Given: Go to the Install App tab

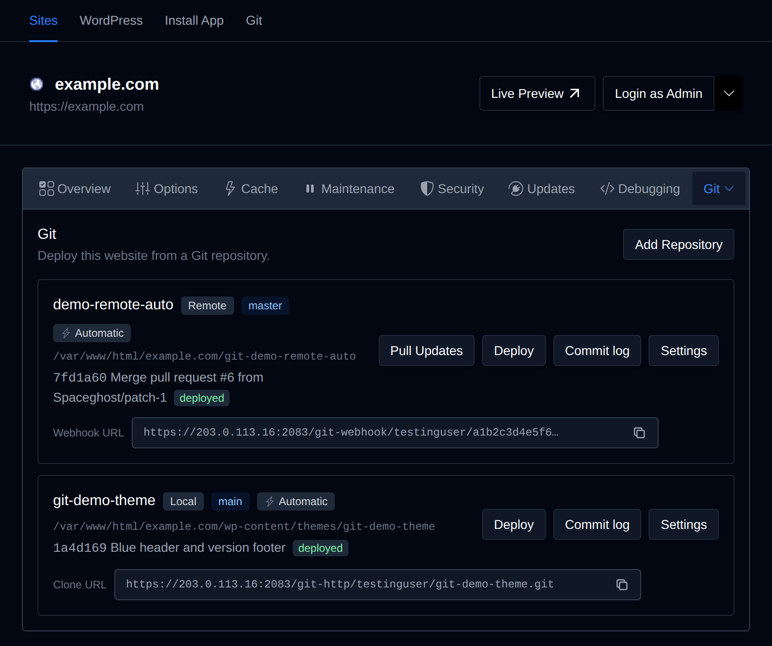Looking at the screenshot, I should (194, 21).
